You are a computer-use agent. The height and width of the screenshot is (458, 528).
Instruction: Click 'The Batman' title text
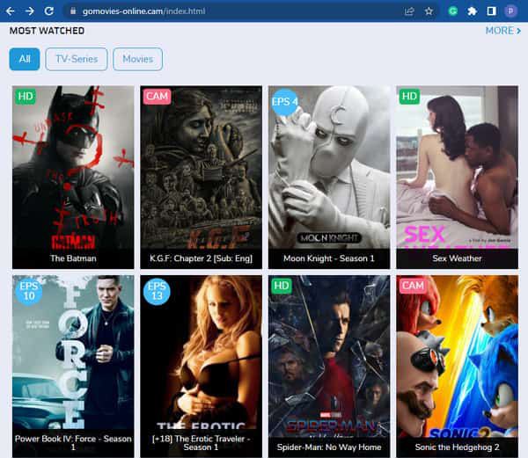(73, 258)
